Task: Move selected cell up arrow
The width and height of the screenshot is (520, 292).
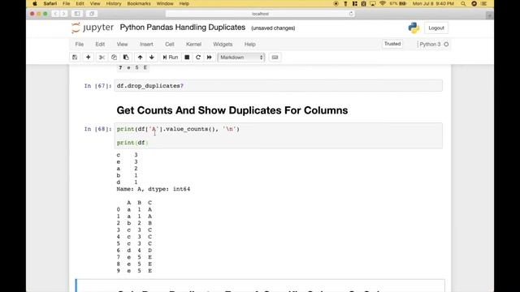Action: click(x=140, y=58)
